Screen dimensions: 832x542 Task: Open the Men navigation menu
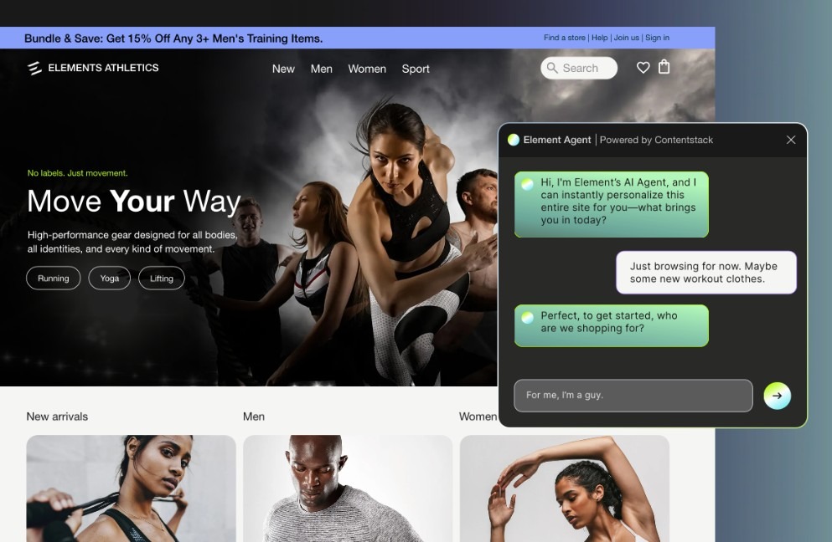(322, 69)
